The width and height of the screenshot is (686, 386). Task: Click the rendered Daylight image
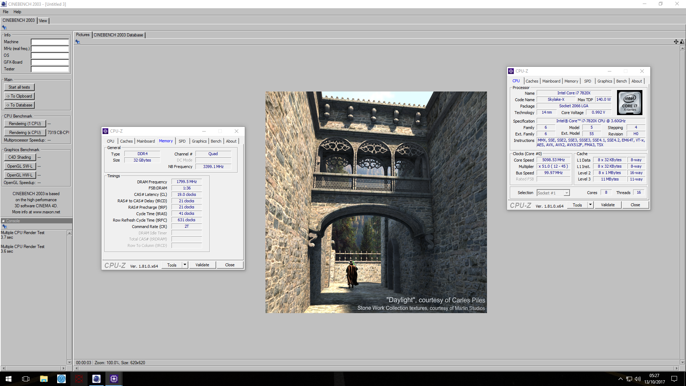point(376,202)
